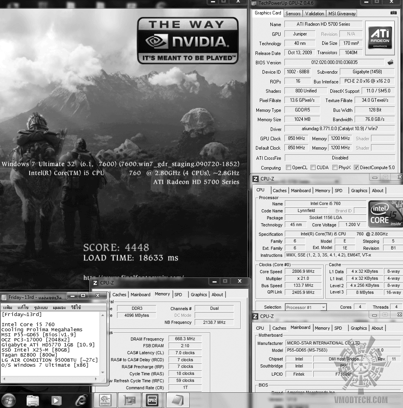Open the Notepad help menu (วิธีใช้)

click(76, 307)
